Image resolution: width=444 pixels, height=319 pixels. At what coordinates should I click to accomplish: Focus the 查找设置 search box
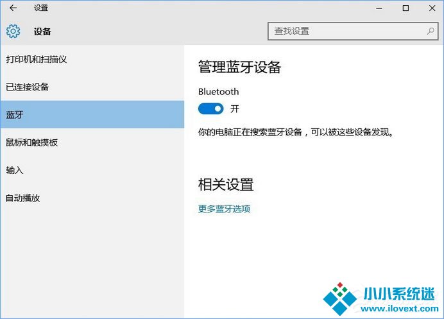tap(353, 31)
